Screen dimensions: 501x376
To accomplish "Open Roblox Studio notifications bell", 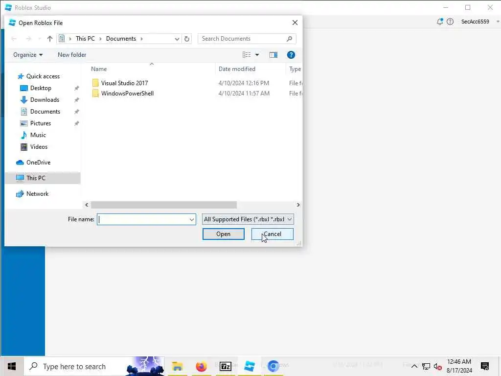I will (x=440, y=22).
